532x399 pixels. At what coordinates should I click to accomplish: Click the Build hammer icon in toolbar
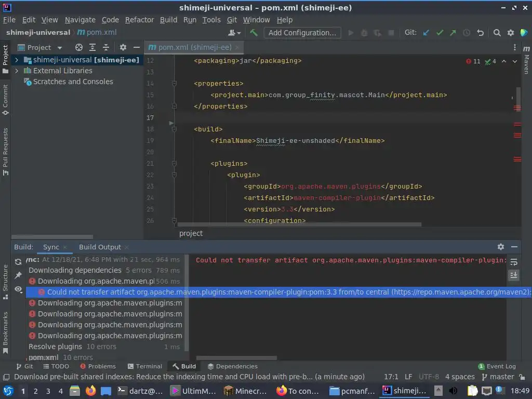coord(254,33)
